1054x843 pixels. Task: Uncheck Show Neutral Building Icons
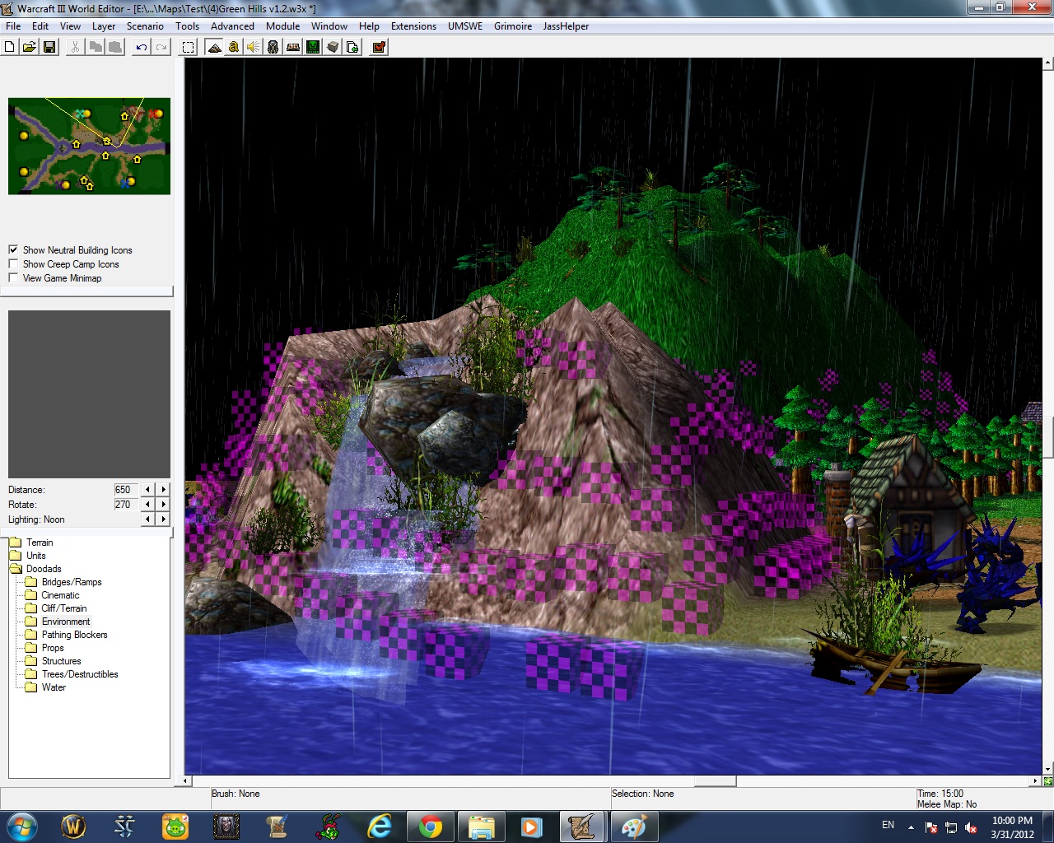[13, 249]
